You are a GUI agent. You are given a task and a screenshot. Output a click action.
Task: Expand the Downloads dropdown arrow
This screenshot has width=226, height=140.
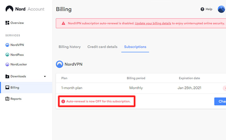[45, 77]
